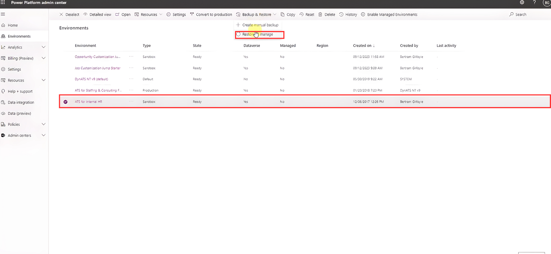Click the Managed column header
Screen dimensions: 551x254
click(x=288, y=46)
